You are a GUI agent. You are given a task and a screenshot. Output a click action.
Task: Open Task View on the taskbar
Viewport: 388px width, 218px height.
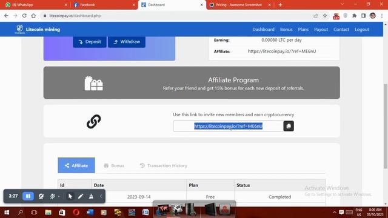pyautogui.click(x=34, y=213)
